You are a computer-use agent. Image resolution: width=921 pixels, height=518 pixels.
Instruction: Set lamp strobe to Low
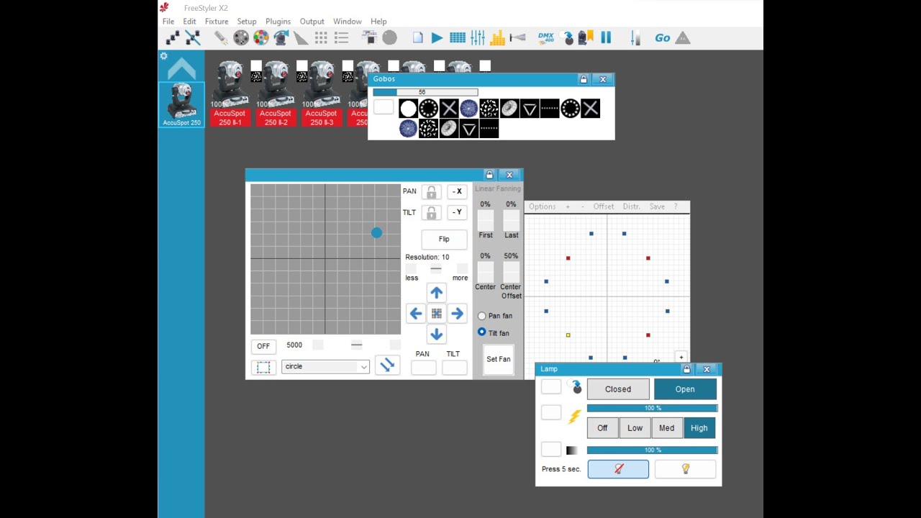tap(635, 428)
